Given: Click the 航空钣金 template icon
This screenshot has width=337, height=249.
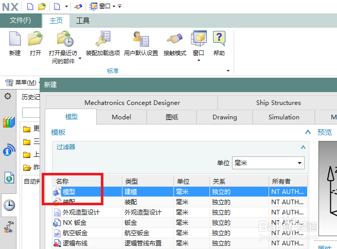Looking at the screenshot, I should pos(57,233).
